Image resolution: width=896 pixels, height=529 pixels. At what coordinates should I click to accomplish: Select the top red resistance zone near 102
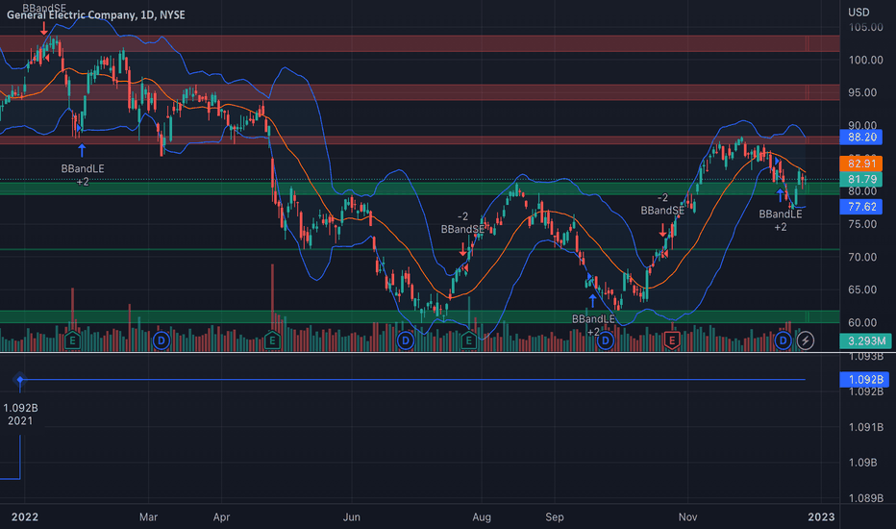(x=420, y=43)
